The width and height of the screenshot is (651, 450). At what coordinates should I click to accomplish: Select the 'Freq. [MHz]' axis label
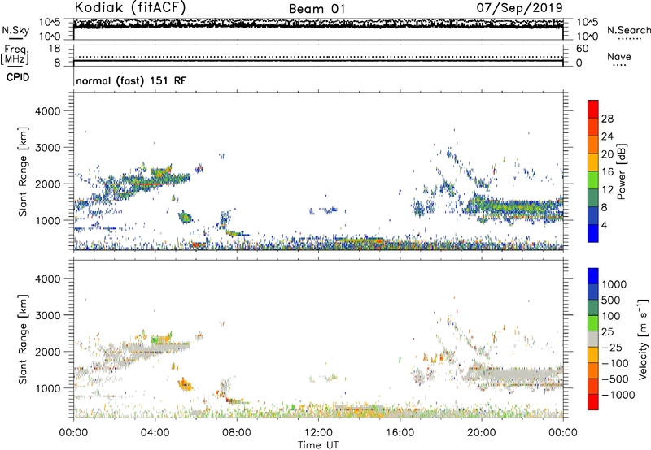pos(15,55)
